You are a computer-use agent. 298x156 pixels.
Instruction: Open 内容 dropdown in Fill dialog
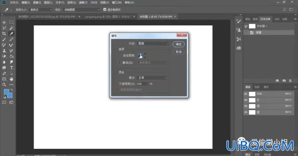[x=153, y=43]
